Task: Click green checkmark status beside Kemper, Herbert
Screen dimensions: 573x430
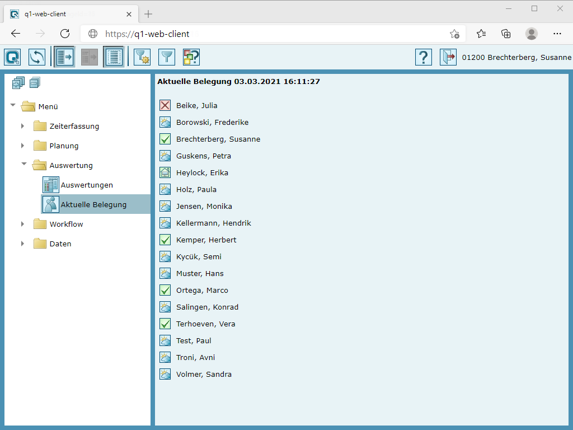Action: tap(165, 240)
